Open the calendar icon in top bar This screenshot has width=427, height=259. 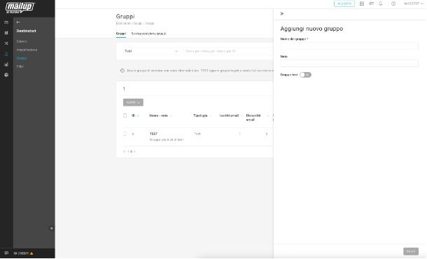[362, 3]
